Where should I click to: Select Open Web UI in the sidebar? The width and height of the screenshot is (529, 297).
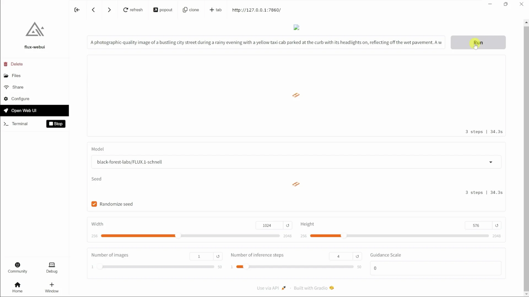pos(23,111)
